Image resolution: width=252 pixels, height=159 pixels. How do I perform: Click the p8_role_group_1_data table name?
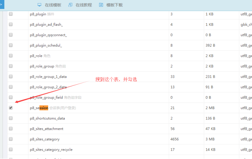(x=48, y=77)
